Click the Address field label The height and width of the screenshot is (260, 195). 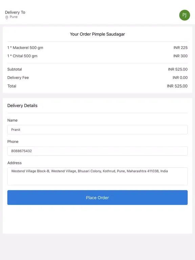click(15, 163)
